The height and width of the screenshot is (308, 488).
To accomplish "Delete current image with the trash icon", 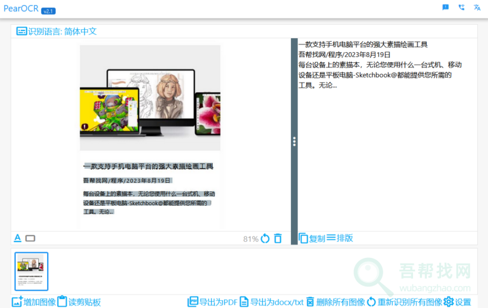I will pos(278,239).
